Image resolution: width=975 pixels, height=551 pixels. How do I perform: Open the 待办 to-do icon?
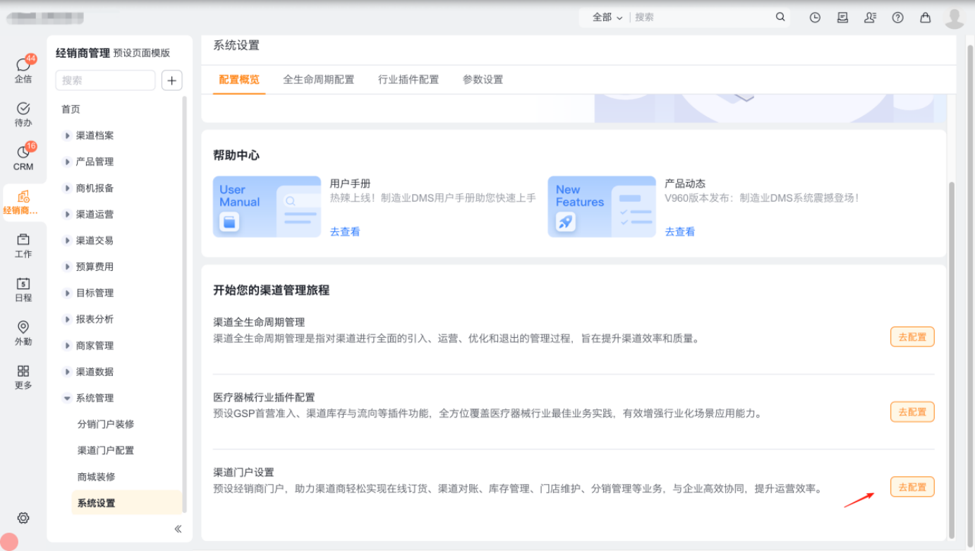(x=23, y=114)
